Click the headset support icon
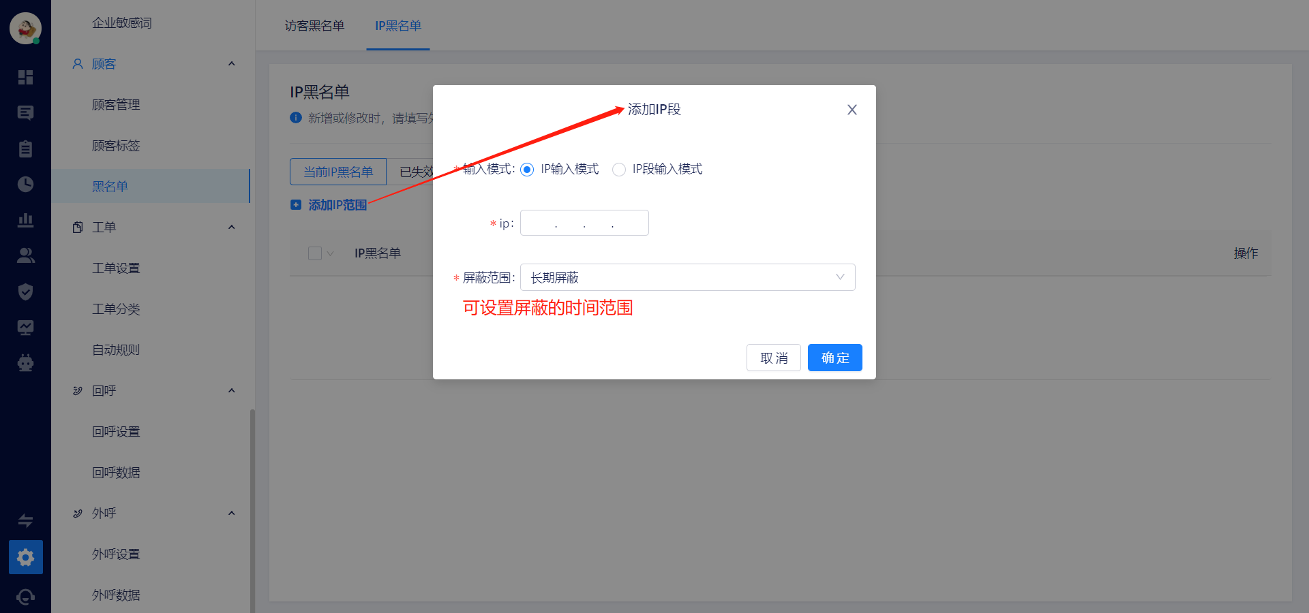The image size is (1309, 613). (x=25, y=597)
